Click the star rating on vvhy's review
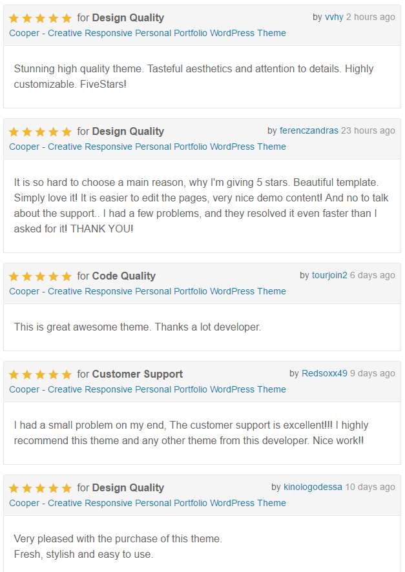This screenshot has height=572, width=405. (x=40, y=18)
